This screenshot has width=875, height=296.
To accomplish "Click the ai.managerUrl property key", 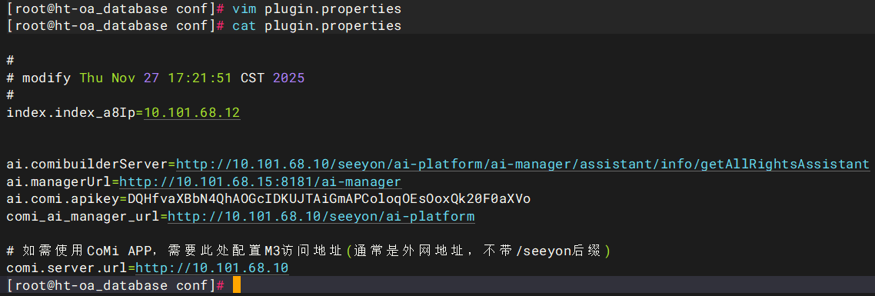I will [x=58, y=181].
